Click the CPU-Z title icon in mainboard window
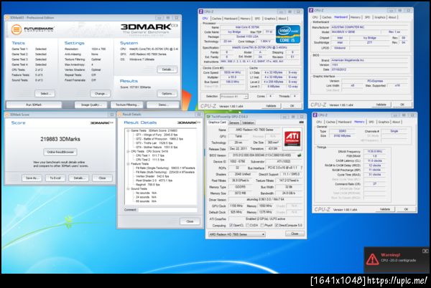The image size is (431, 288). (311, 10)
